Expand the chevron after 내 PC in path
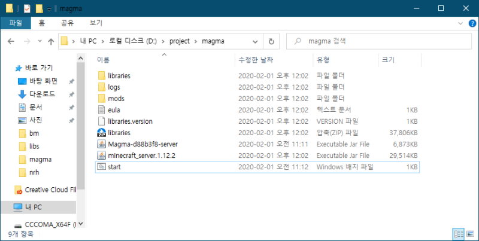The image size is (479, 241). click(102, 41)
